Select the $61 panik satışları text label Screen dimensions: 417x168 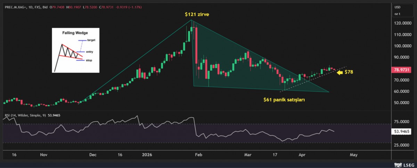tap(284, 100)
